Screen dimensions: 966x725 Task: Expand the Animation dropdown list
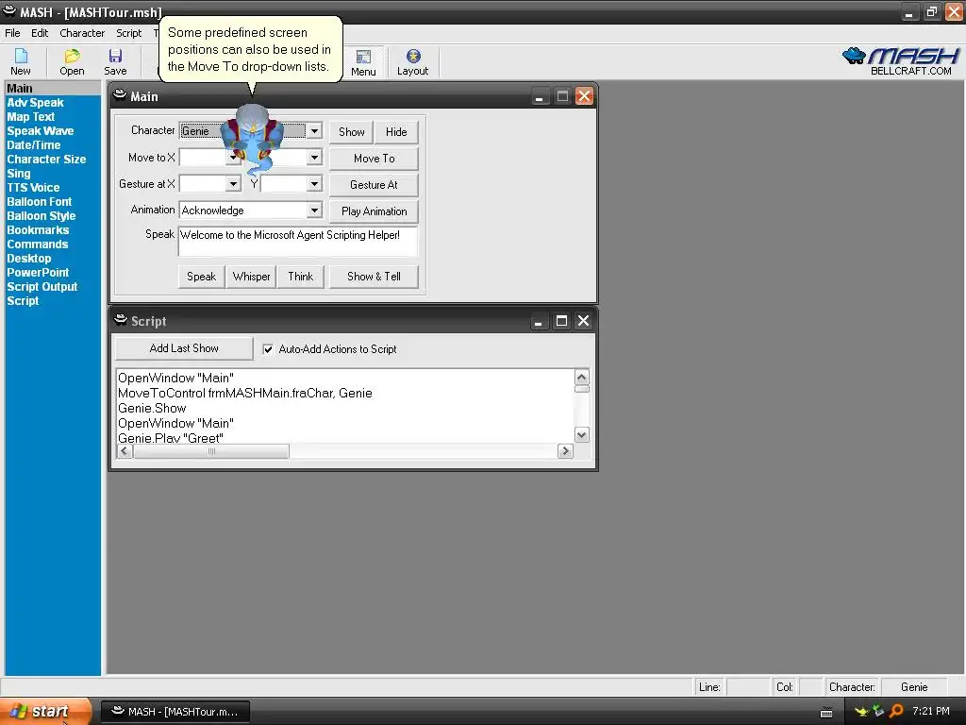click(x=314, y=211)
